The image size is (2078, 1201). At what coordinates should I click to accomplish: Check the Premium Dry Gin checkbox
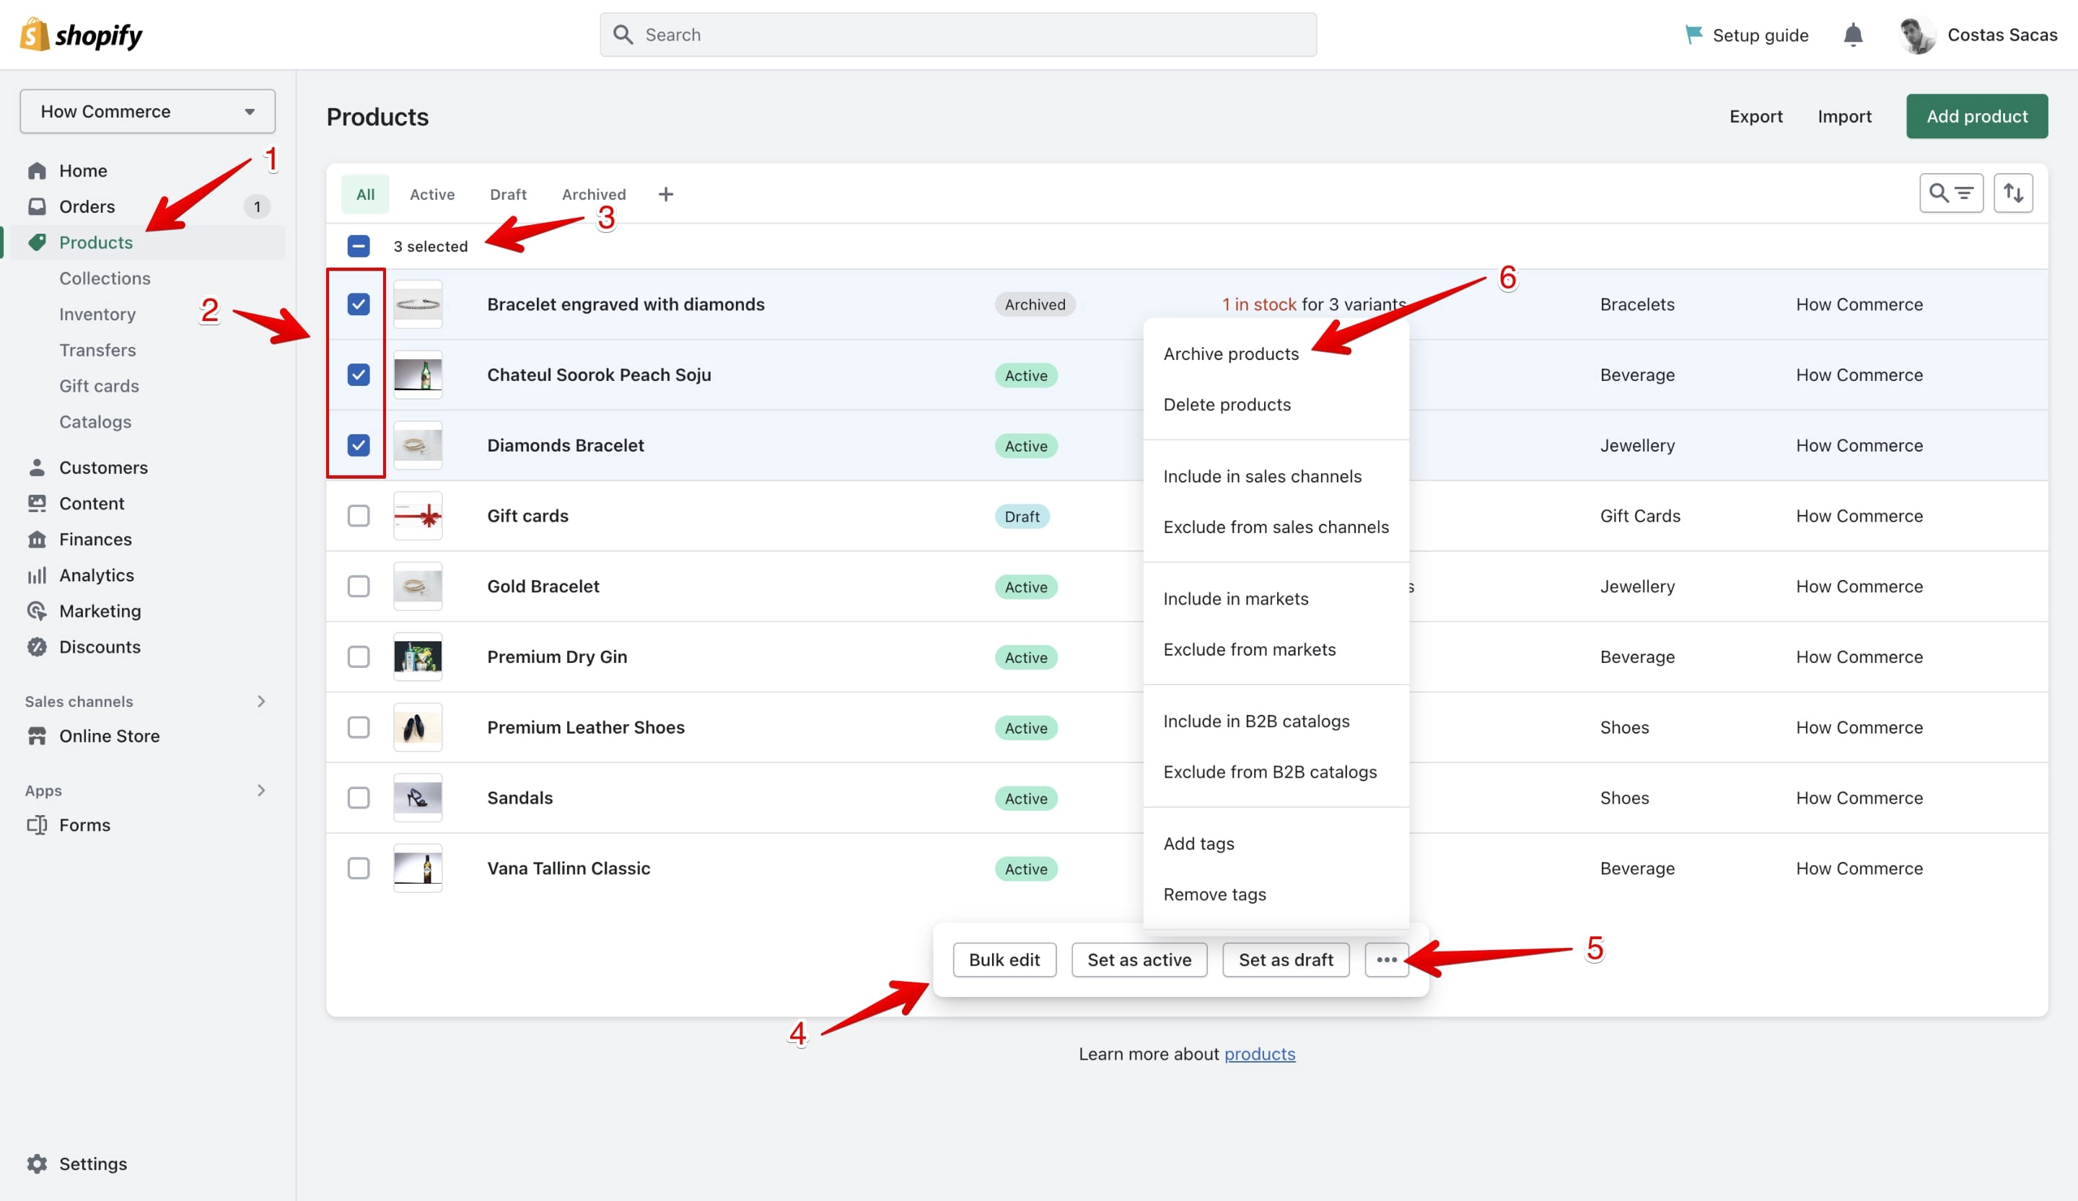[x=358, y=657]
